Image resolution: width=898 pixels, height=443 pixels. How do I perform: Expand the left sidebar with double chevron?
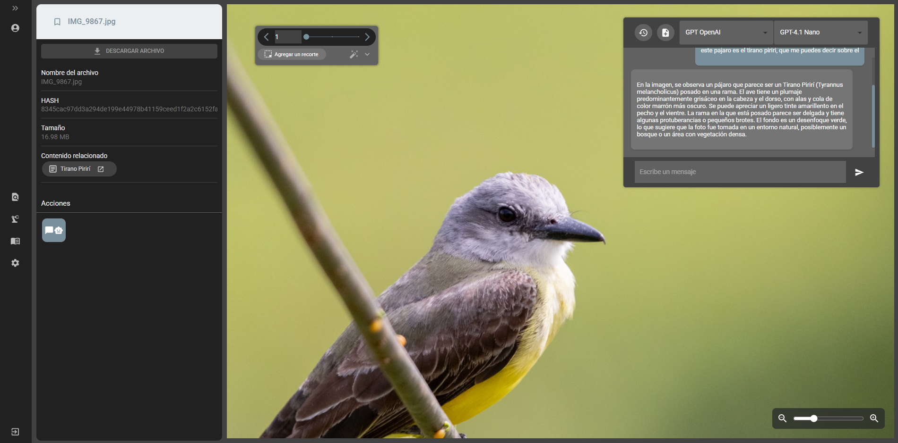pyautogui.click(x=15, y=8)
